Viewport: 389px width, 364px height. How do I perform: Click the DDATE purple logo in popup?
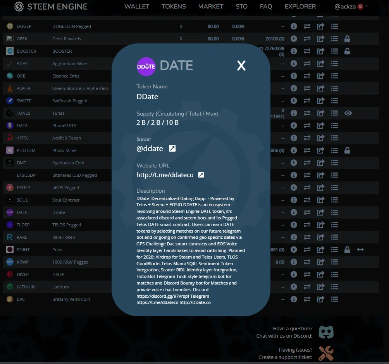pyautogui.click(x=146, y=67)
